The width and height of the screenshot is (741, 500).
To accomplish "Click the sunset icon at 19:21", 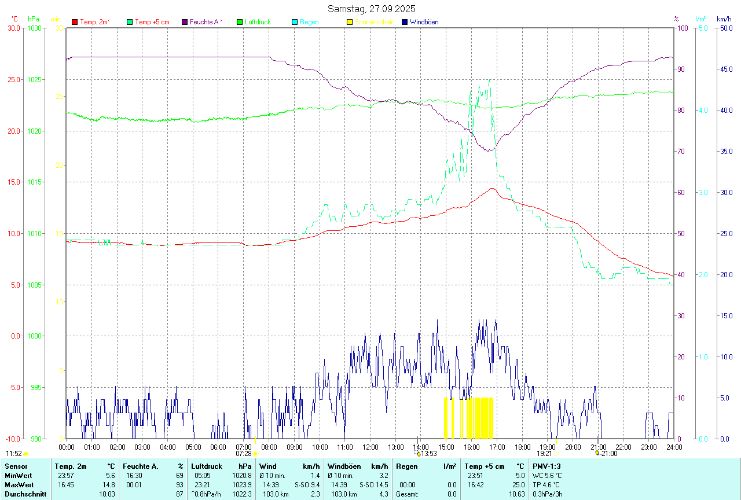I will [556, 454].
